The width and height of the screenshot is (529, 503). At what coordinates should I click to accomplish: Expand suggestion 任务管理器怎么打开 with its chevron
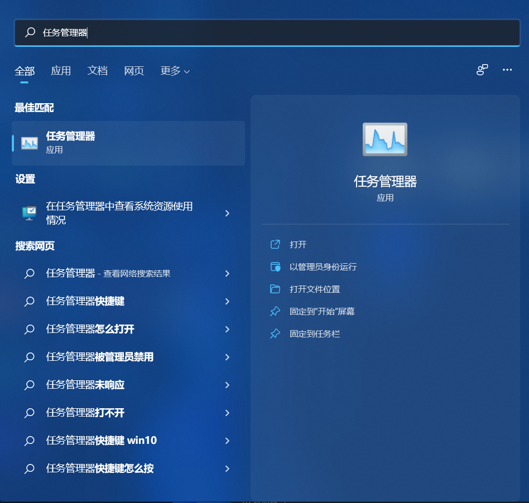point(227,329)
